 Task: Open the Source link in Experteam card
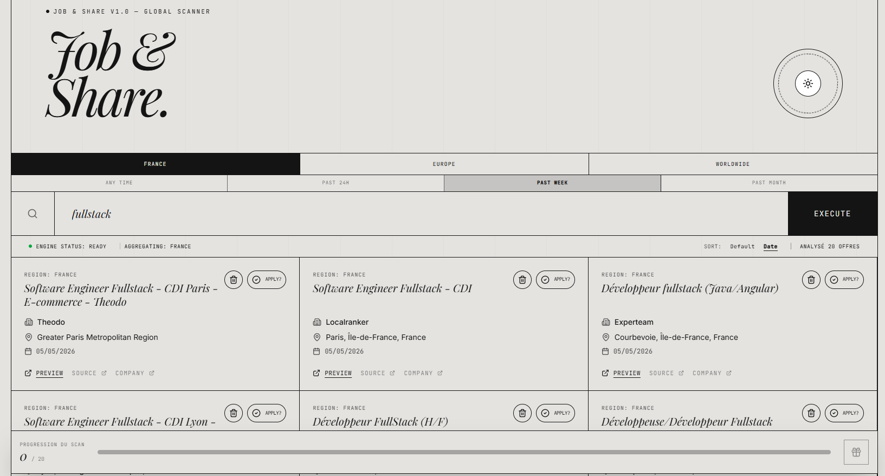[x=667, y=373]
